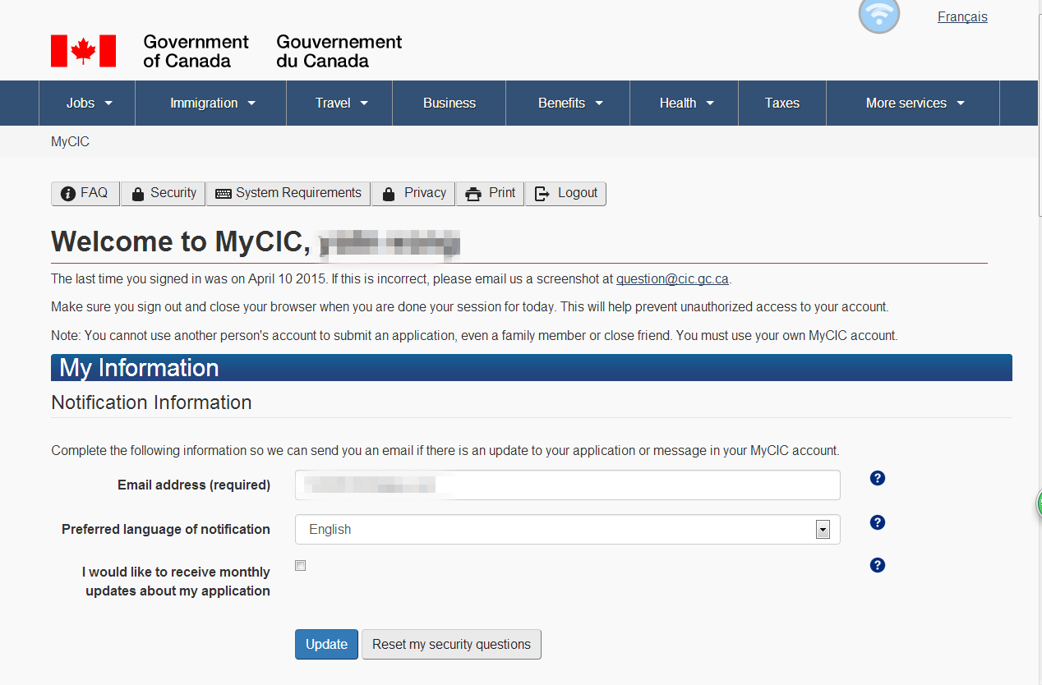Image resolution: width=1042 pixels, height=685 pixels.
Task: Click the FAQ info icon
Action: coord(68,194)
